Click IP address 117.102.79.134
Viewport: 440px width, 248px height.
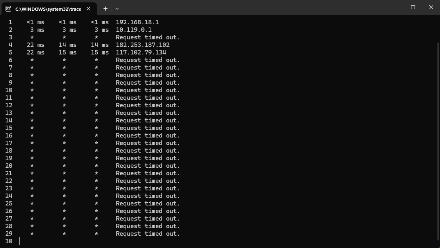(x=141, y=52)
